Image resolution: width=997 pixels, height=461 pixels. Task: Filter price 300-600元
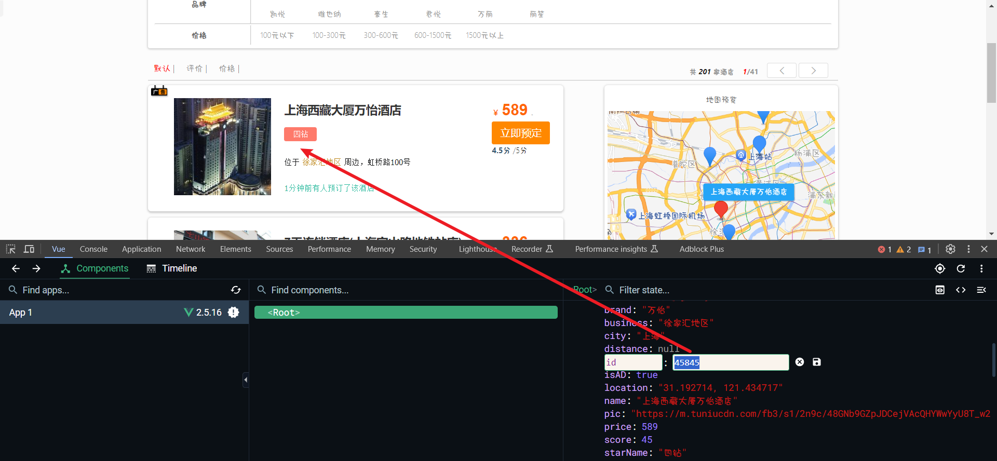point(381,35)
